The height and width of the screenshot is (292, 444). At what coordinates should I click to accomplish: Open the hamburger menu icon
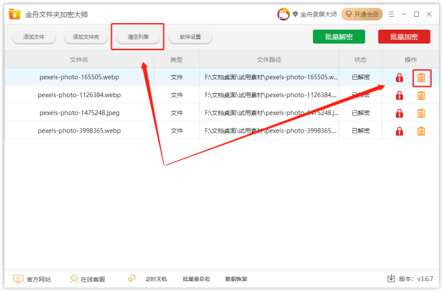click(x=391, y=14)
